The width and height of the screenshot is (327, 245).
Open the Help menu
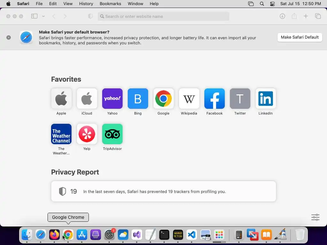[x=154, y=4]
